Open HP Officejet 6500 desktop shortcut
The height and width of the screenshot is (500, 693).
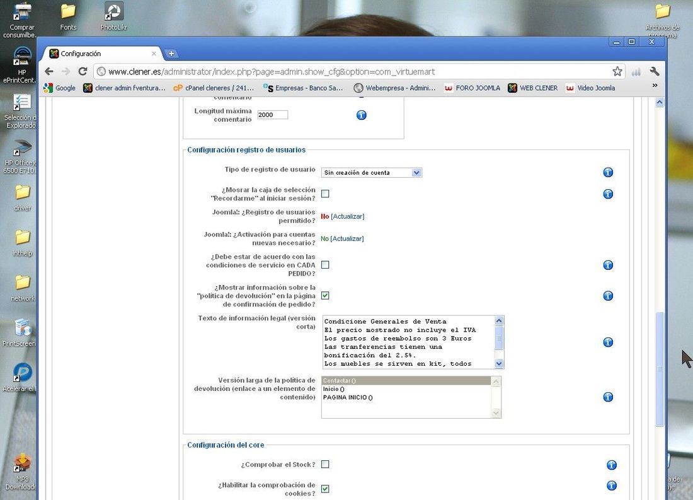[x=20, y=157]
